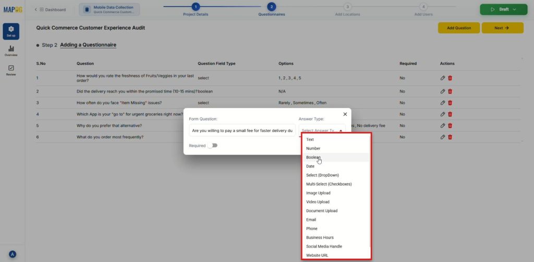Screen dimensions: 534x262
Task: Choose Date answer type
Action: click(x=335, y=166)
